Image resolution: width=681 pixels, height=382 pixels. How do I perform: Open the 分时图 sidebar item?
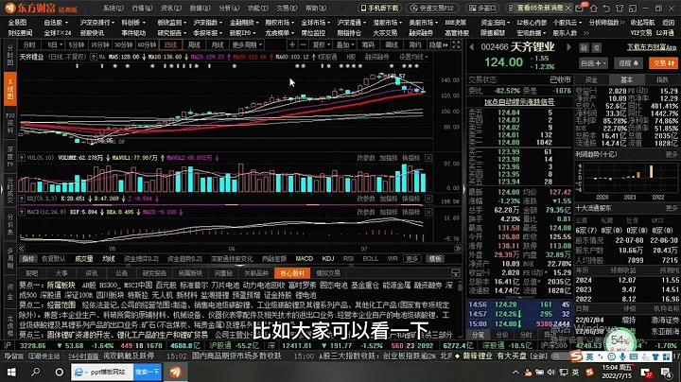(10, 55)
